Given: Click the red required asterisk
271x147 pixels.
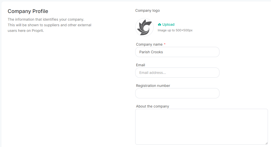Looking at the screenshot, I should pyautogui.click(x=165, y=44).
